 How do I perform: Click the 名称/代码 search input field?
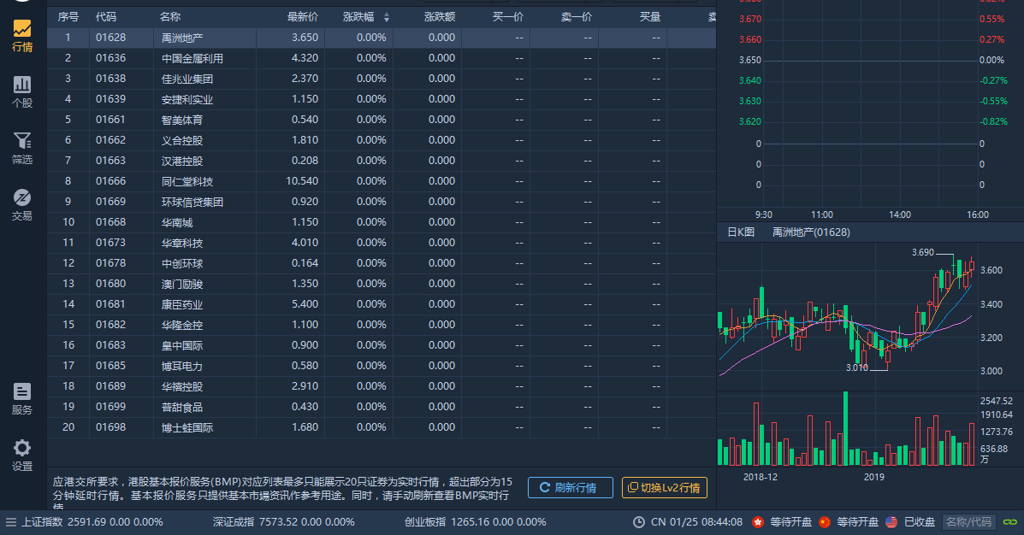point(968,522)
